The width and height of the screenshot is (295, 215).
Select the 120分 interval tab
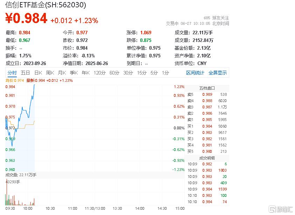pyautogui.click(x=99, y=73)
